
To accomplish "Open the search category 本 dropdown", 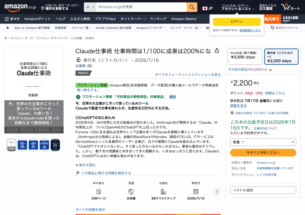I will pos(90,7).
